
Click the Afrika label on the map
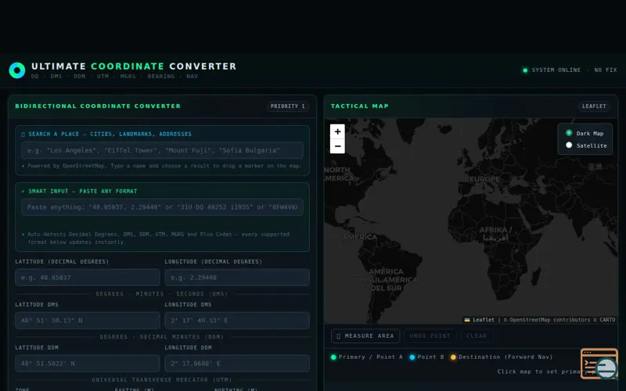click(x=495, y=233)
